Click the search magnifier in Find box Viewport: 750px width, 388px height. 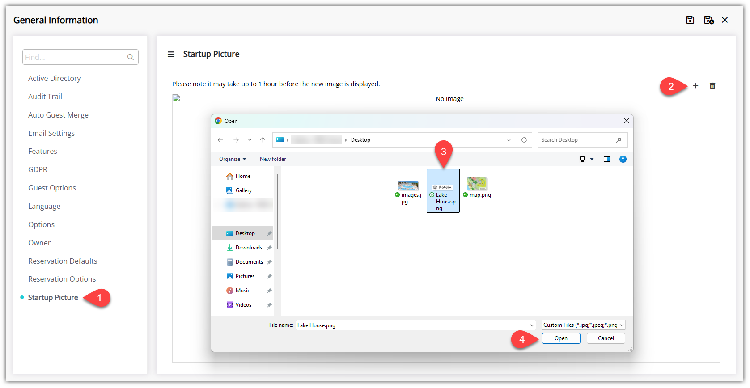click(131, 57)
